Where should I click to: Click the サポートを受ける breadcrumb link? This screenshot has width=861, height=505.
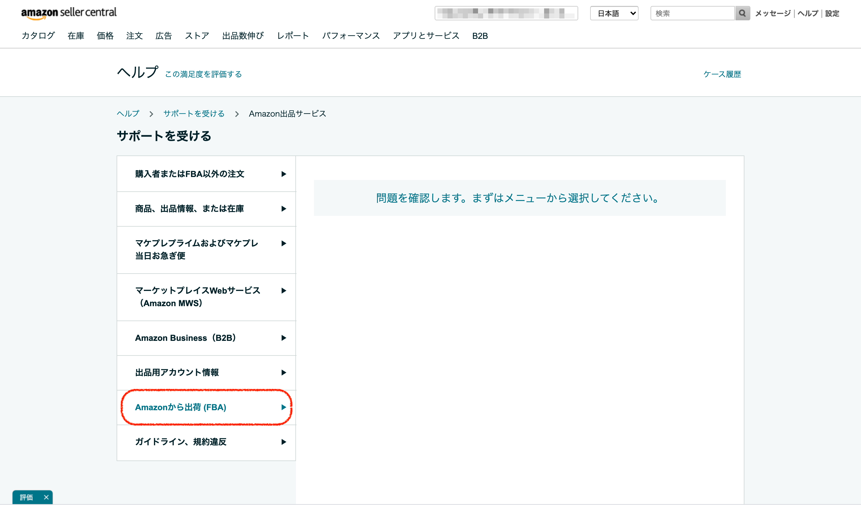click(x=194, y=114)
